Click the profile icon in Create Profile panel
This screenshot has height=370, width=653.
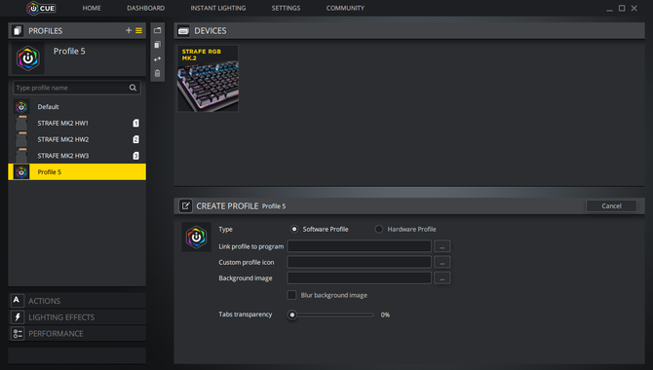pyautogui.click(x=196, y=237)
